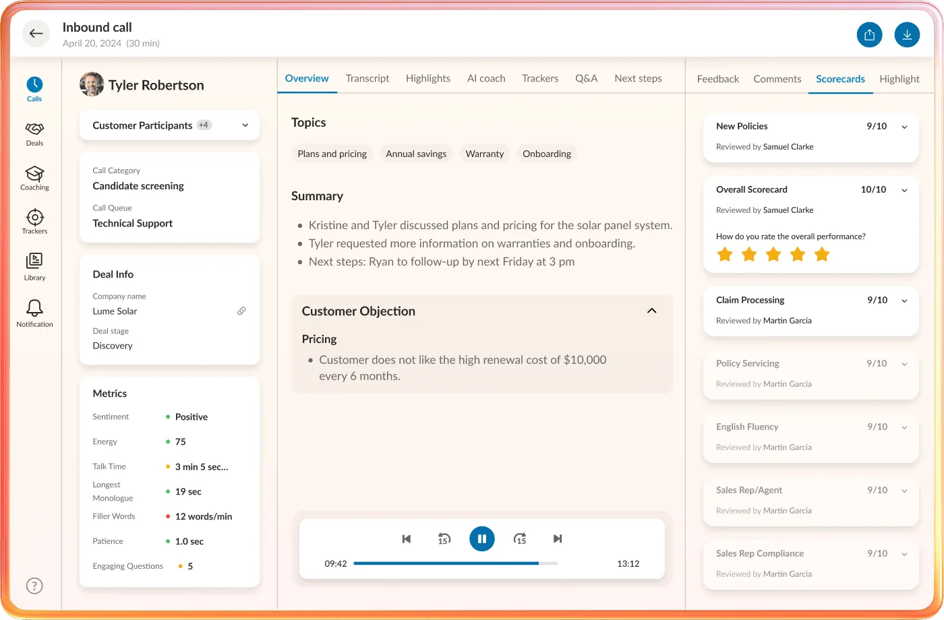Pause the call playback
This screenshot has width=944, height=620.
tap(481, 538)
